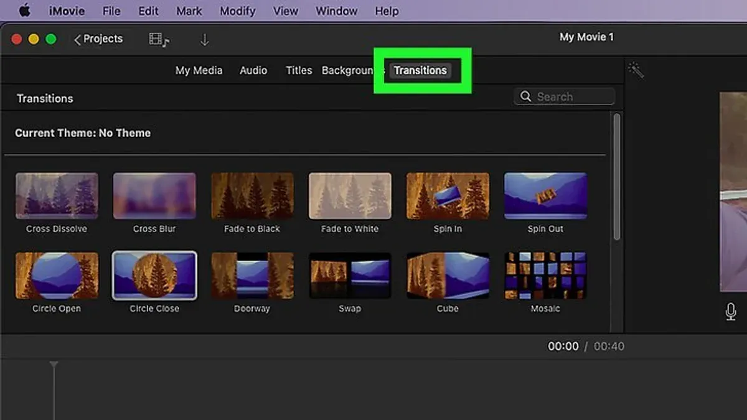The height and width of the screenshot is (420, 747).
Task: Open the File menu
Action: (111, 11)
